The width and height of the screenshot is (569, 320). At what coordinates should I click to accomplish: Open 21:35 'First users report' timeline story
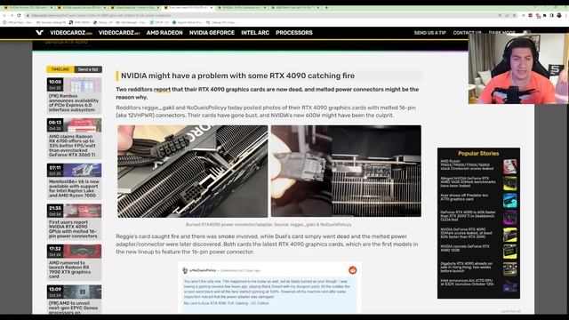[74, 221]
